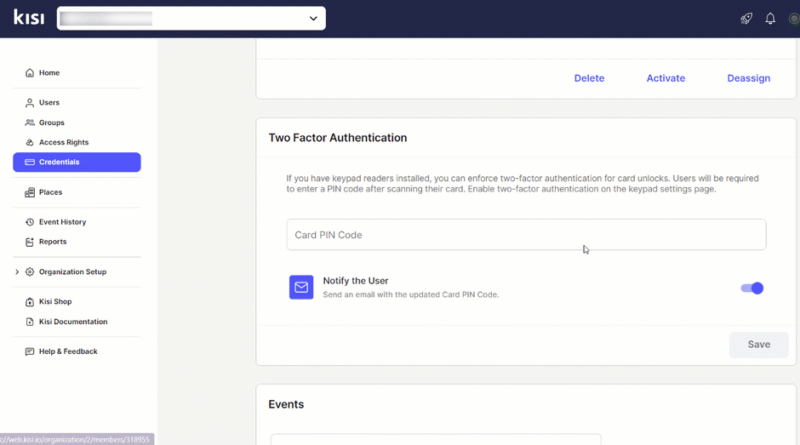Click the Access Rights icon

(x=30, y=142)
